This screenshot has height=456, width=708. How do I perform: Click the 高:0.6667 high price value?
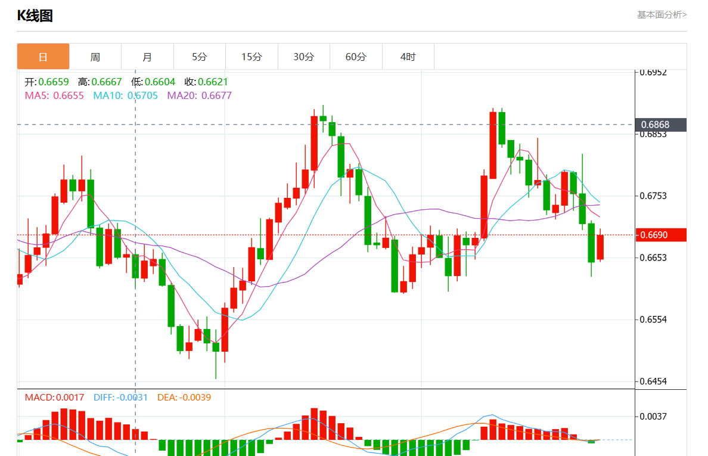click(100, 82)
